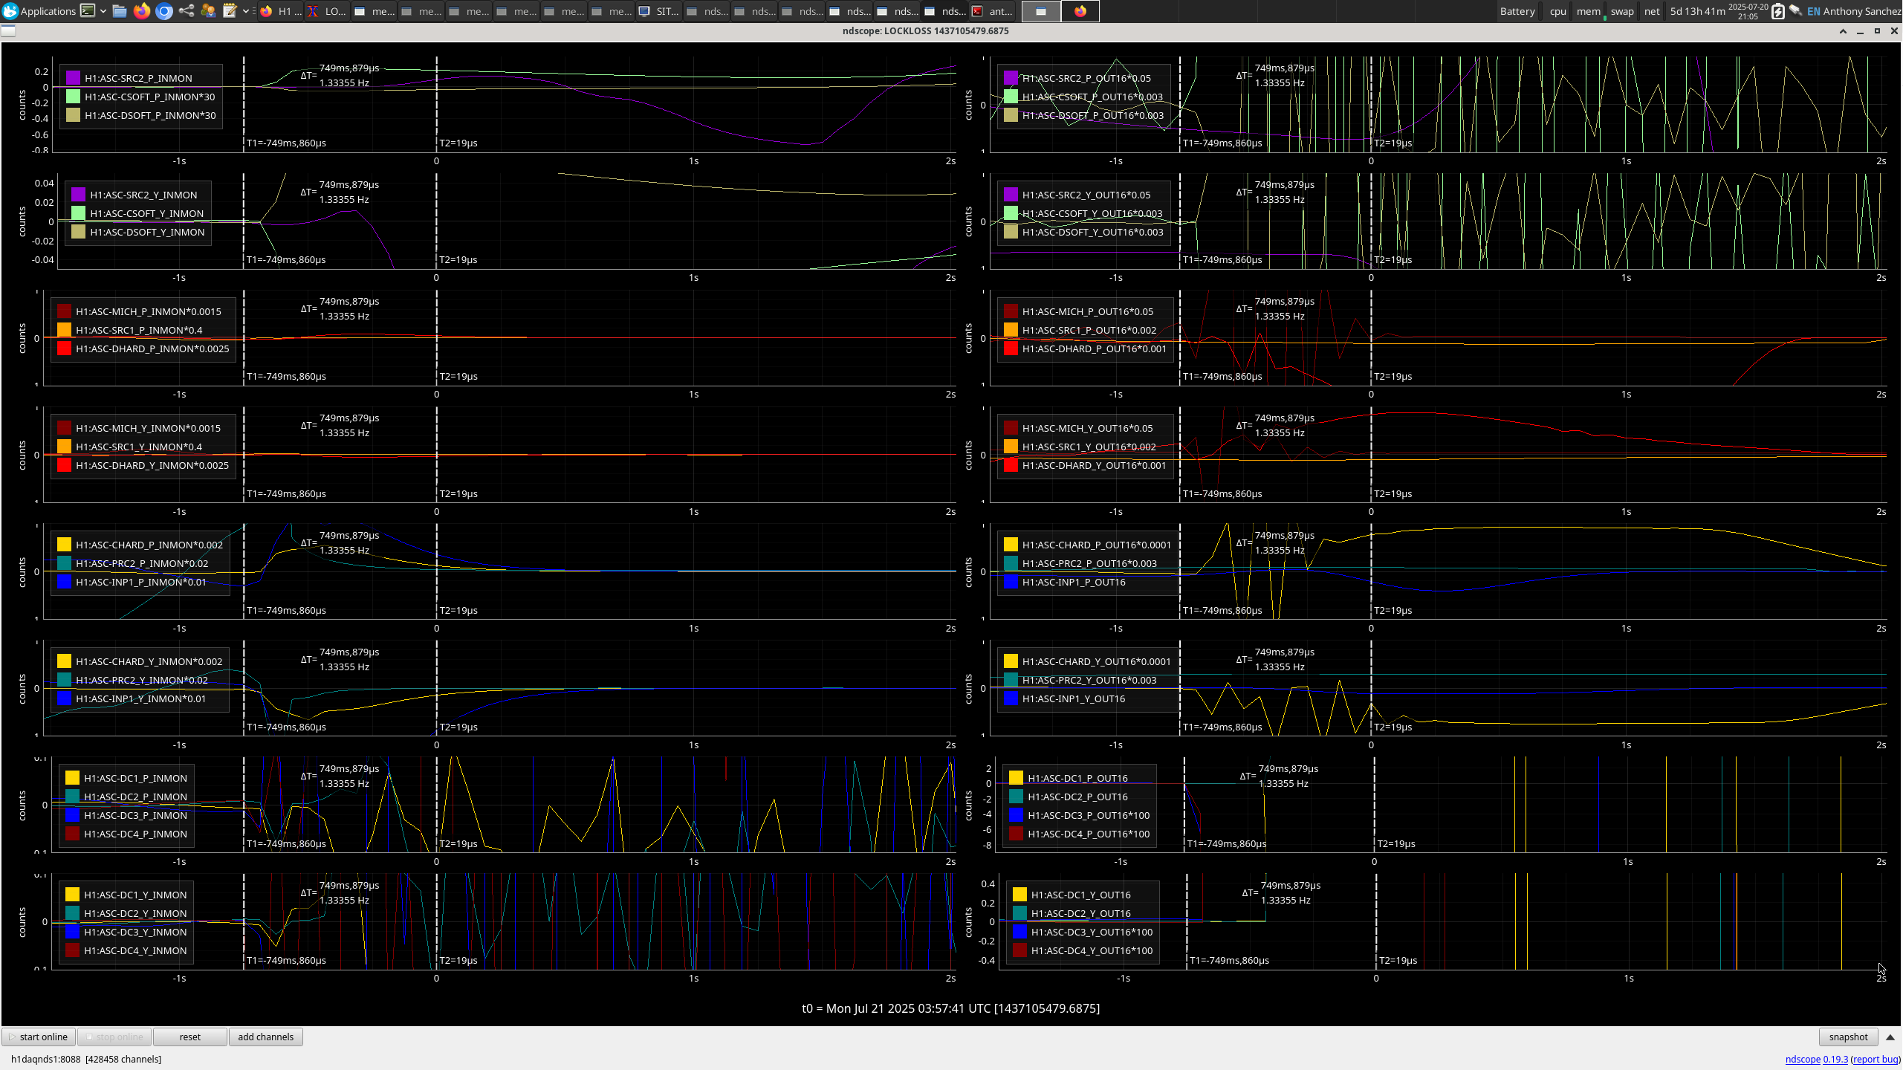Click the ndscope window menu icon
The height and width of the screenshot is (1070, 1903).
8,30
